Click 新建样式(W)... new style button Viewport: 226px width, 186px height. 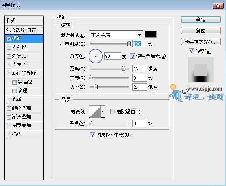pyautogui.click(x=201, y=42)
